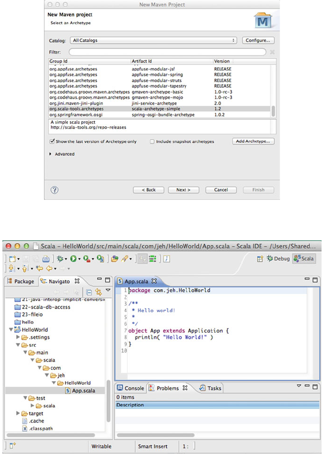
Task: Click the Add Archetype... button
Action: 253,141
